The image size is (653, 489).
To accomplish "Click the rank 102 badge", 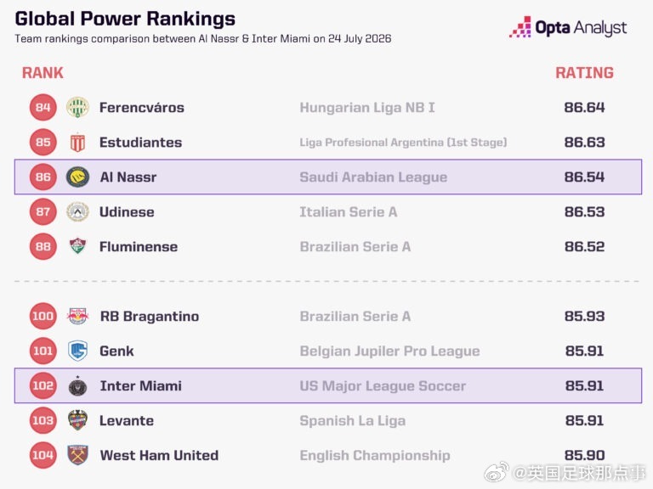I will click(43, 386).
